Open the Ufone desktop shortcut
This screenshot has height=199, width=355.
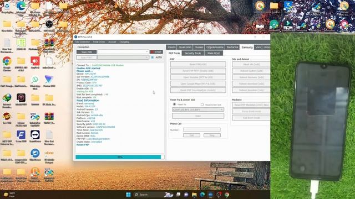click(49, 154)
